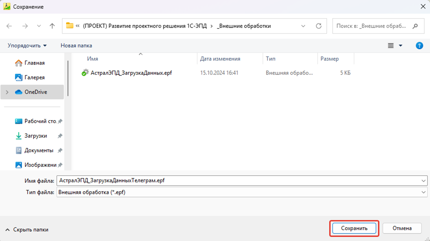Expand the address bar history dropdown

pos(303,26)
